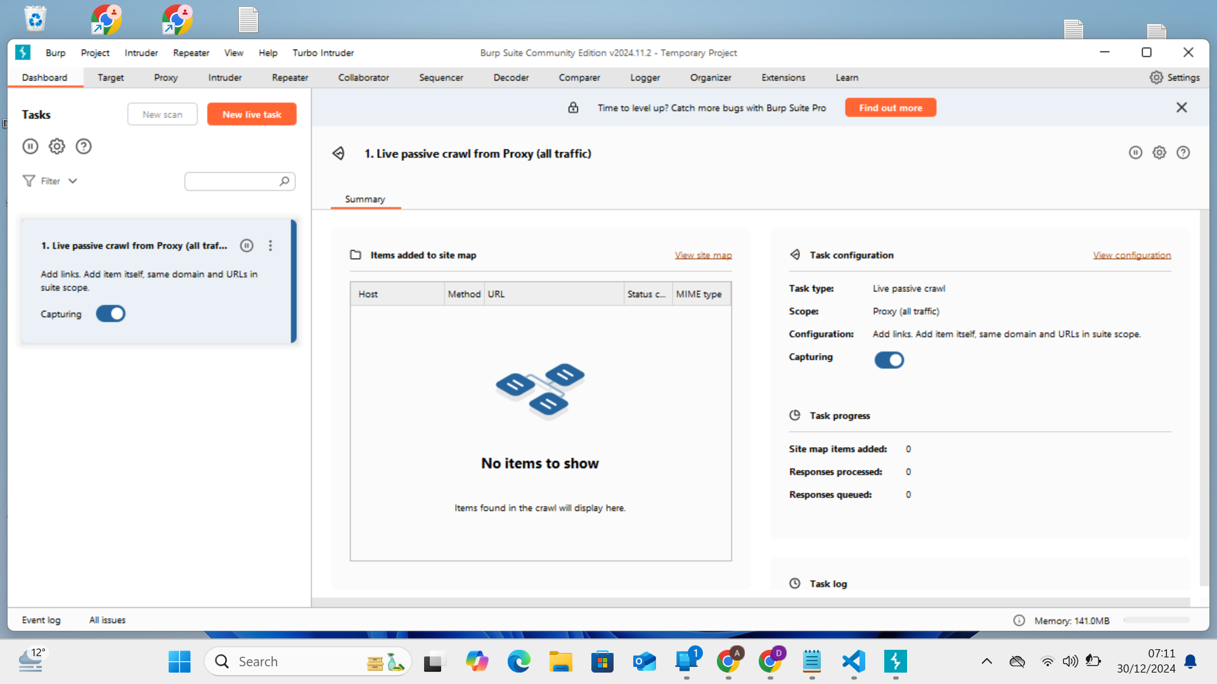Open the three-dot menu on the crawl task

click(270, 245)
